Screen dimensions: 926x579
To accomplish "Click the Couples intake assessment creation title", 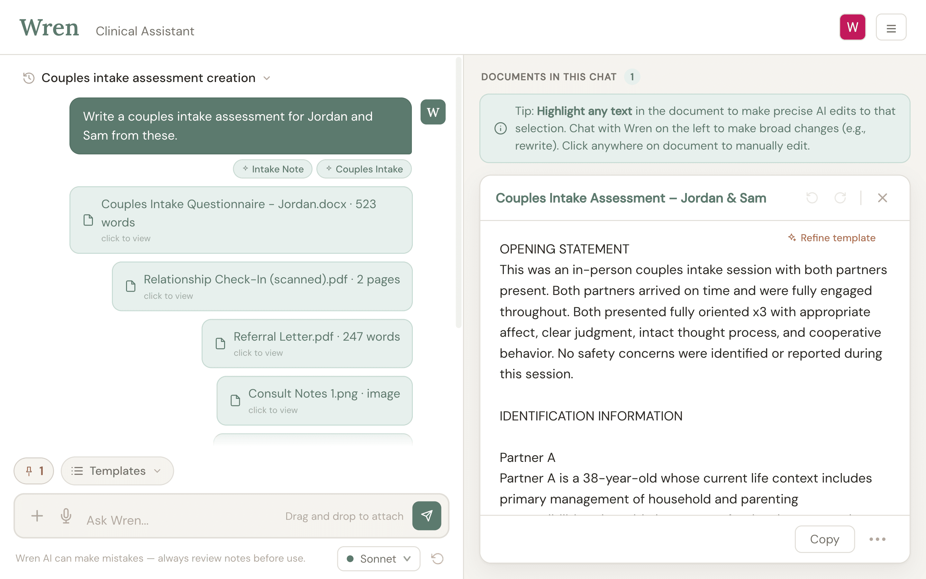I will (x=148, y=78).
